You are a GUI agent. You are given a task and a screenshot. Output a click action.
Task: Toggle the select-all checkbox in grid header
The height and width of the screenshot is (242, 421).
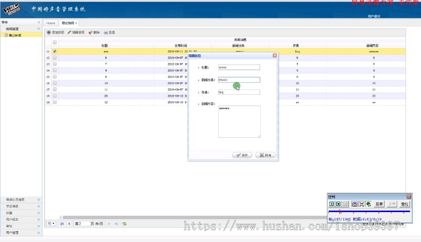(55, 42)
